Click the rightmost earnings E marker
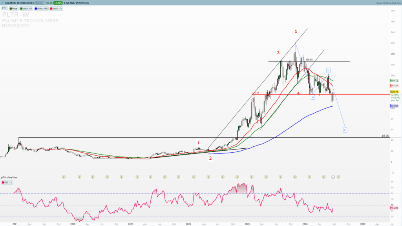 click(338, 177)
